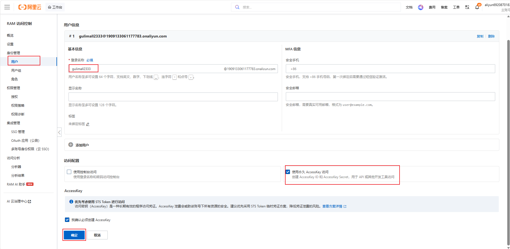Screen dimensions: 510x249
Task: Click the 删除 delete link
Action: coord(491,36)
